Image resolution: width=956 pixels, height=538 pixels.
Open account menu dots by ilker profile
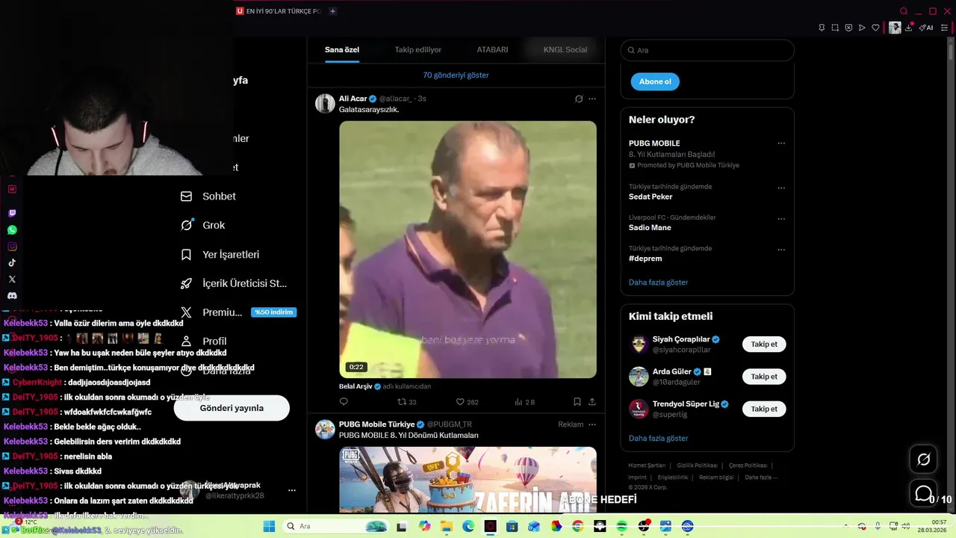pyautogui.click(x=292, y=490)
